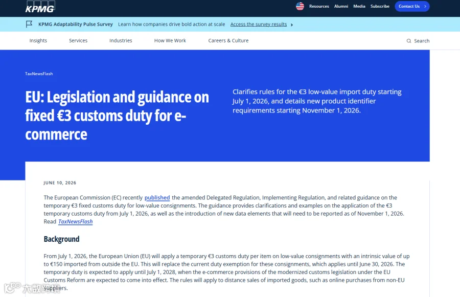Go to the Media page
This screenshot has height=297, width=460.
pyautogui.click(x=359, y=6)
